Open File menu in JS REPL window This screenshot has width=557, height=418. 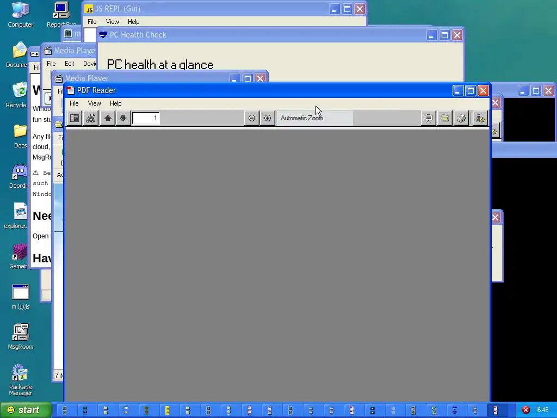92,22
